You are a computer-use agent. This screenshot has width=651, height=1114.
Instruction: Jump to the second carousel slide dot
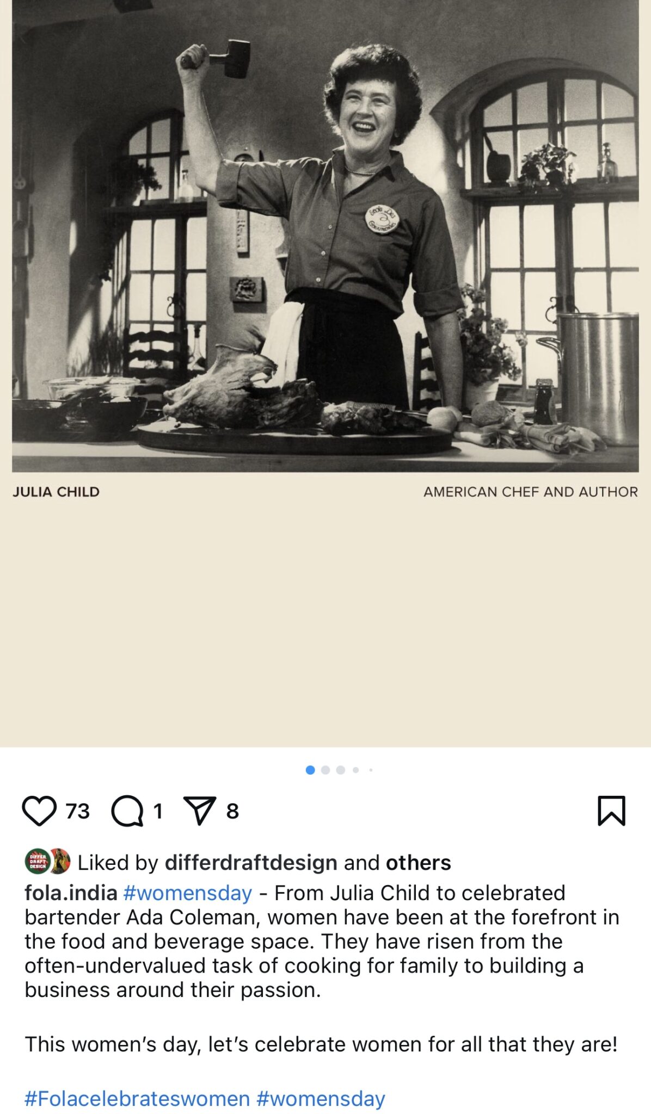tap(325, 770)
